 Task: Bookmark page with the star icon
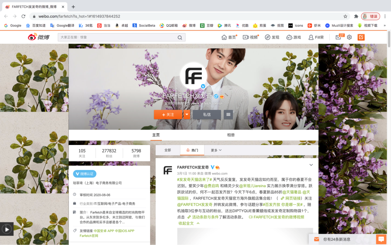click(x=345, y=16)
